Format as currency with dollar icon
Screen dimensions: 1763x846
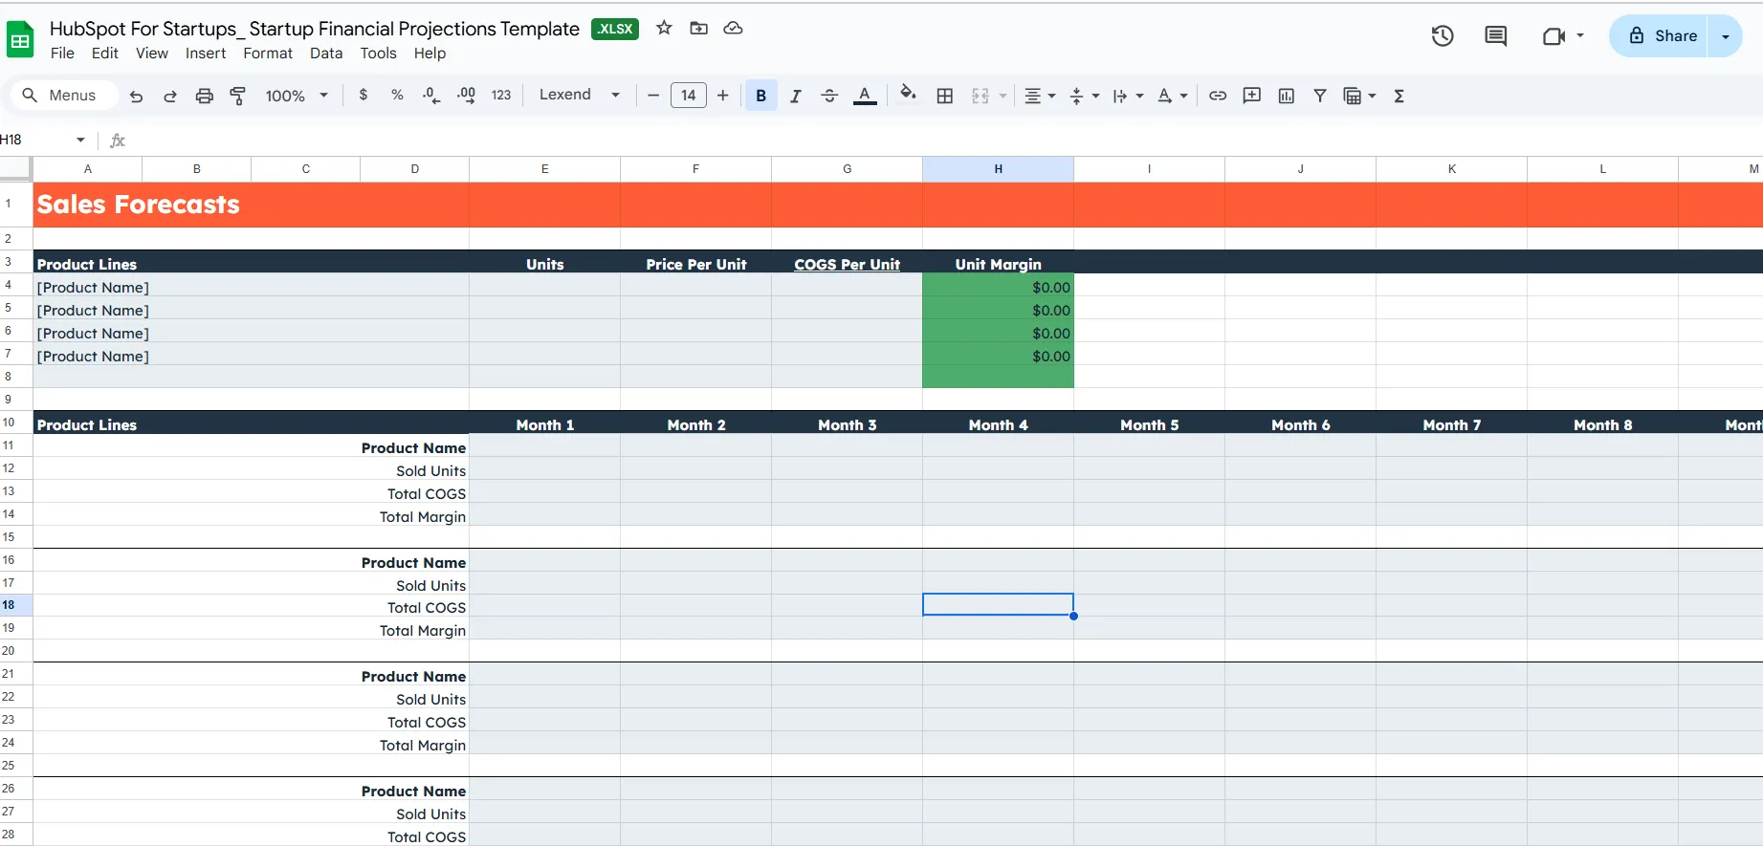point(364,95)
